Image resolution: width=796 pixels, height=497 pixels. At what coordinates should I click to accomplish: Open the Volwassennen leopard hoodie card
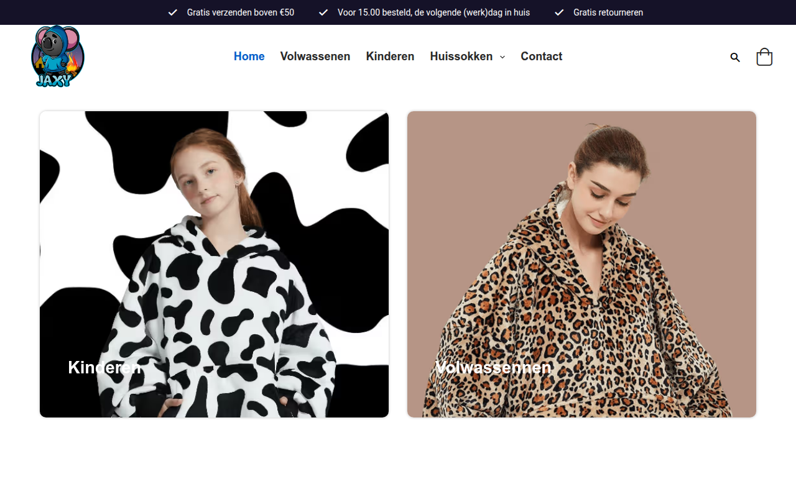coord(581,264)
